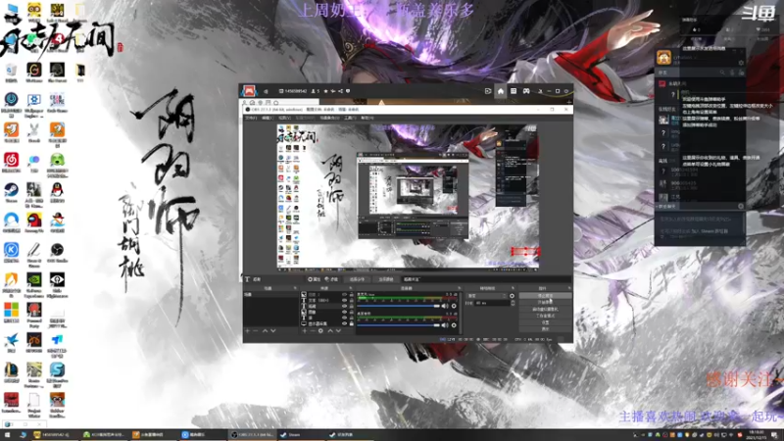
Task: Click the transition duration stepper arrows
Action: pyautogui.click(x=513, y=303)
